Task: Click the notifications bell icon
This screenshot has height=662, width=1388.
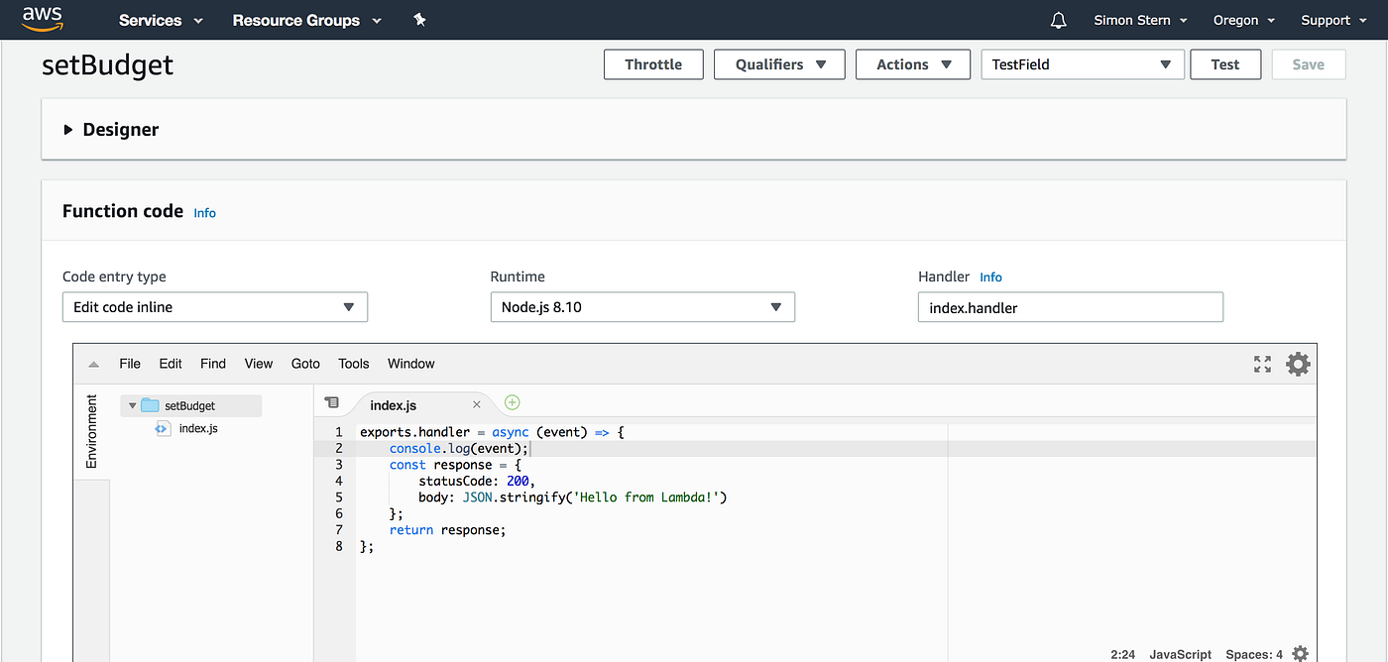Action: 1059,20
